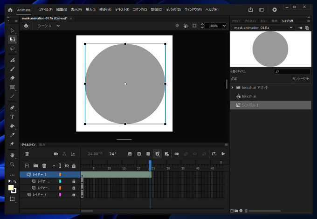317x219 pixels.
Task: Select the Text tool
Action: pos(13,116)
